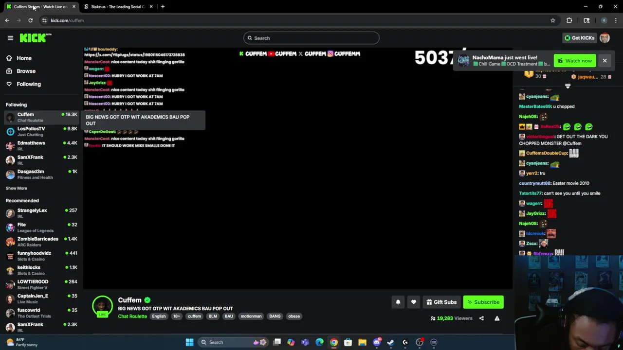Click the 18+ tag
Screen dimensions: 623x350
coord(177,316)
